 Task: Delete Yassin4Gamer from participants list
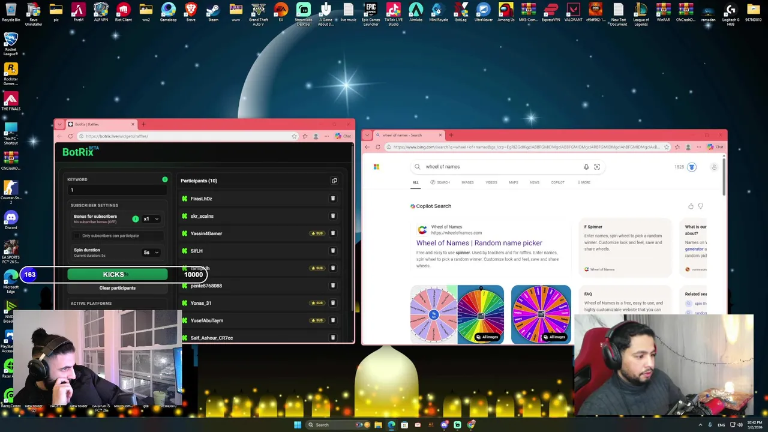coord(333,233)
